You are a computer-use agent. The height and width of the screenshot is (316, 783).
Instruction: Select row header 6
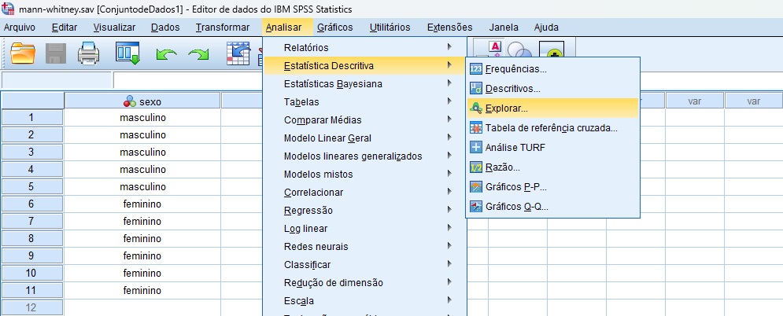31,204
